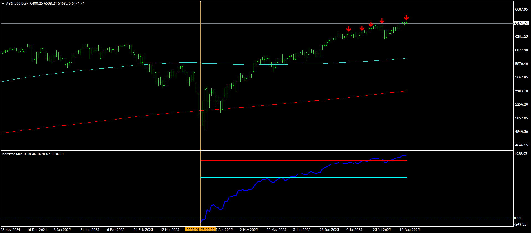Click the second red down arrow from left
The height and width of the screenshot is (233, 531).
click(x=362, y=28)
